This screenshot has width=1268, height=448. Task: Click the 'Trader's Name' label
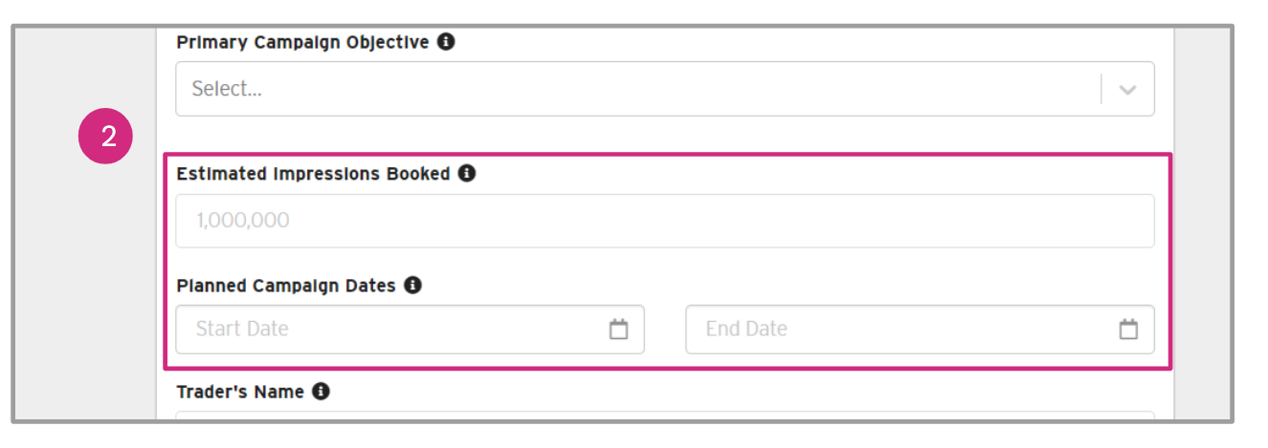click(x=240, y=393)
